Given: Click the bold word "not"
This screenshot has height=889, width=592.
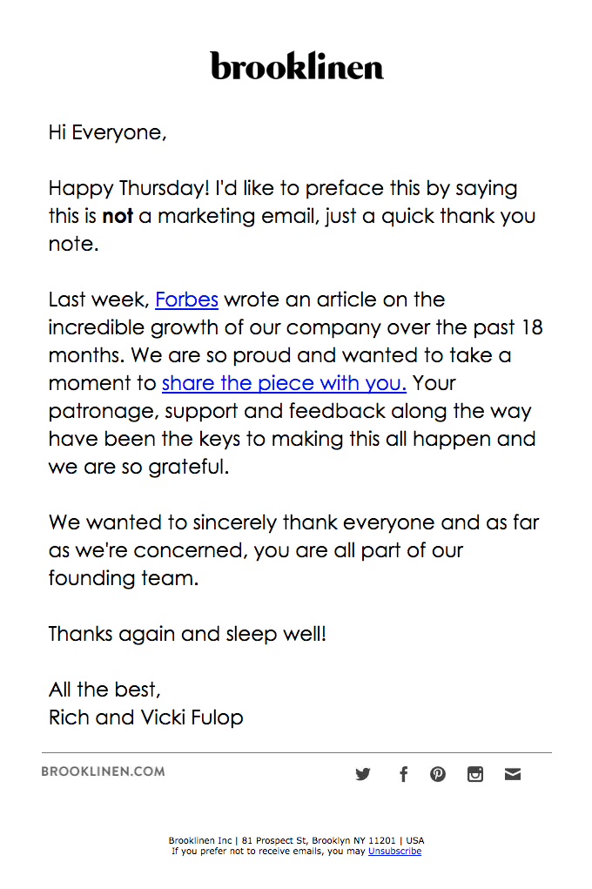Looking at the screenshot, I should [x=118, y=216].
